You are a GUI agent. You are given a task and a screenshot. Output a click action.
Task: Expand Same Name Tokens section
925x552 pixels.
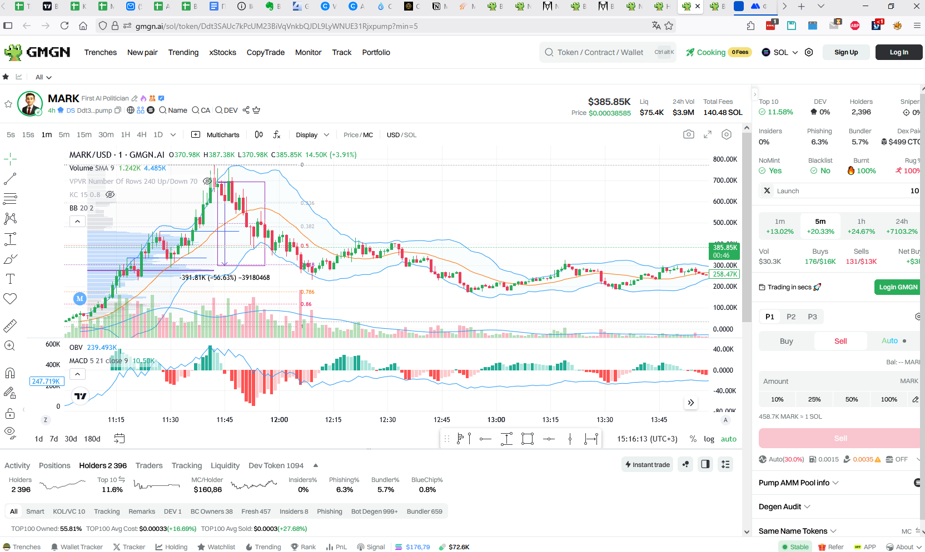tap(797, 531)
